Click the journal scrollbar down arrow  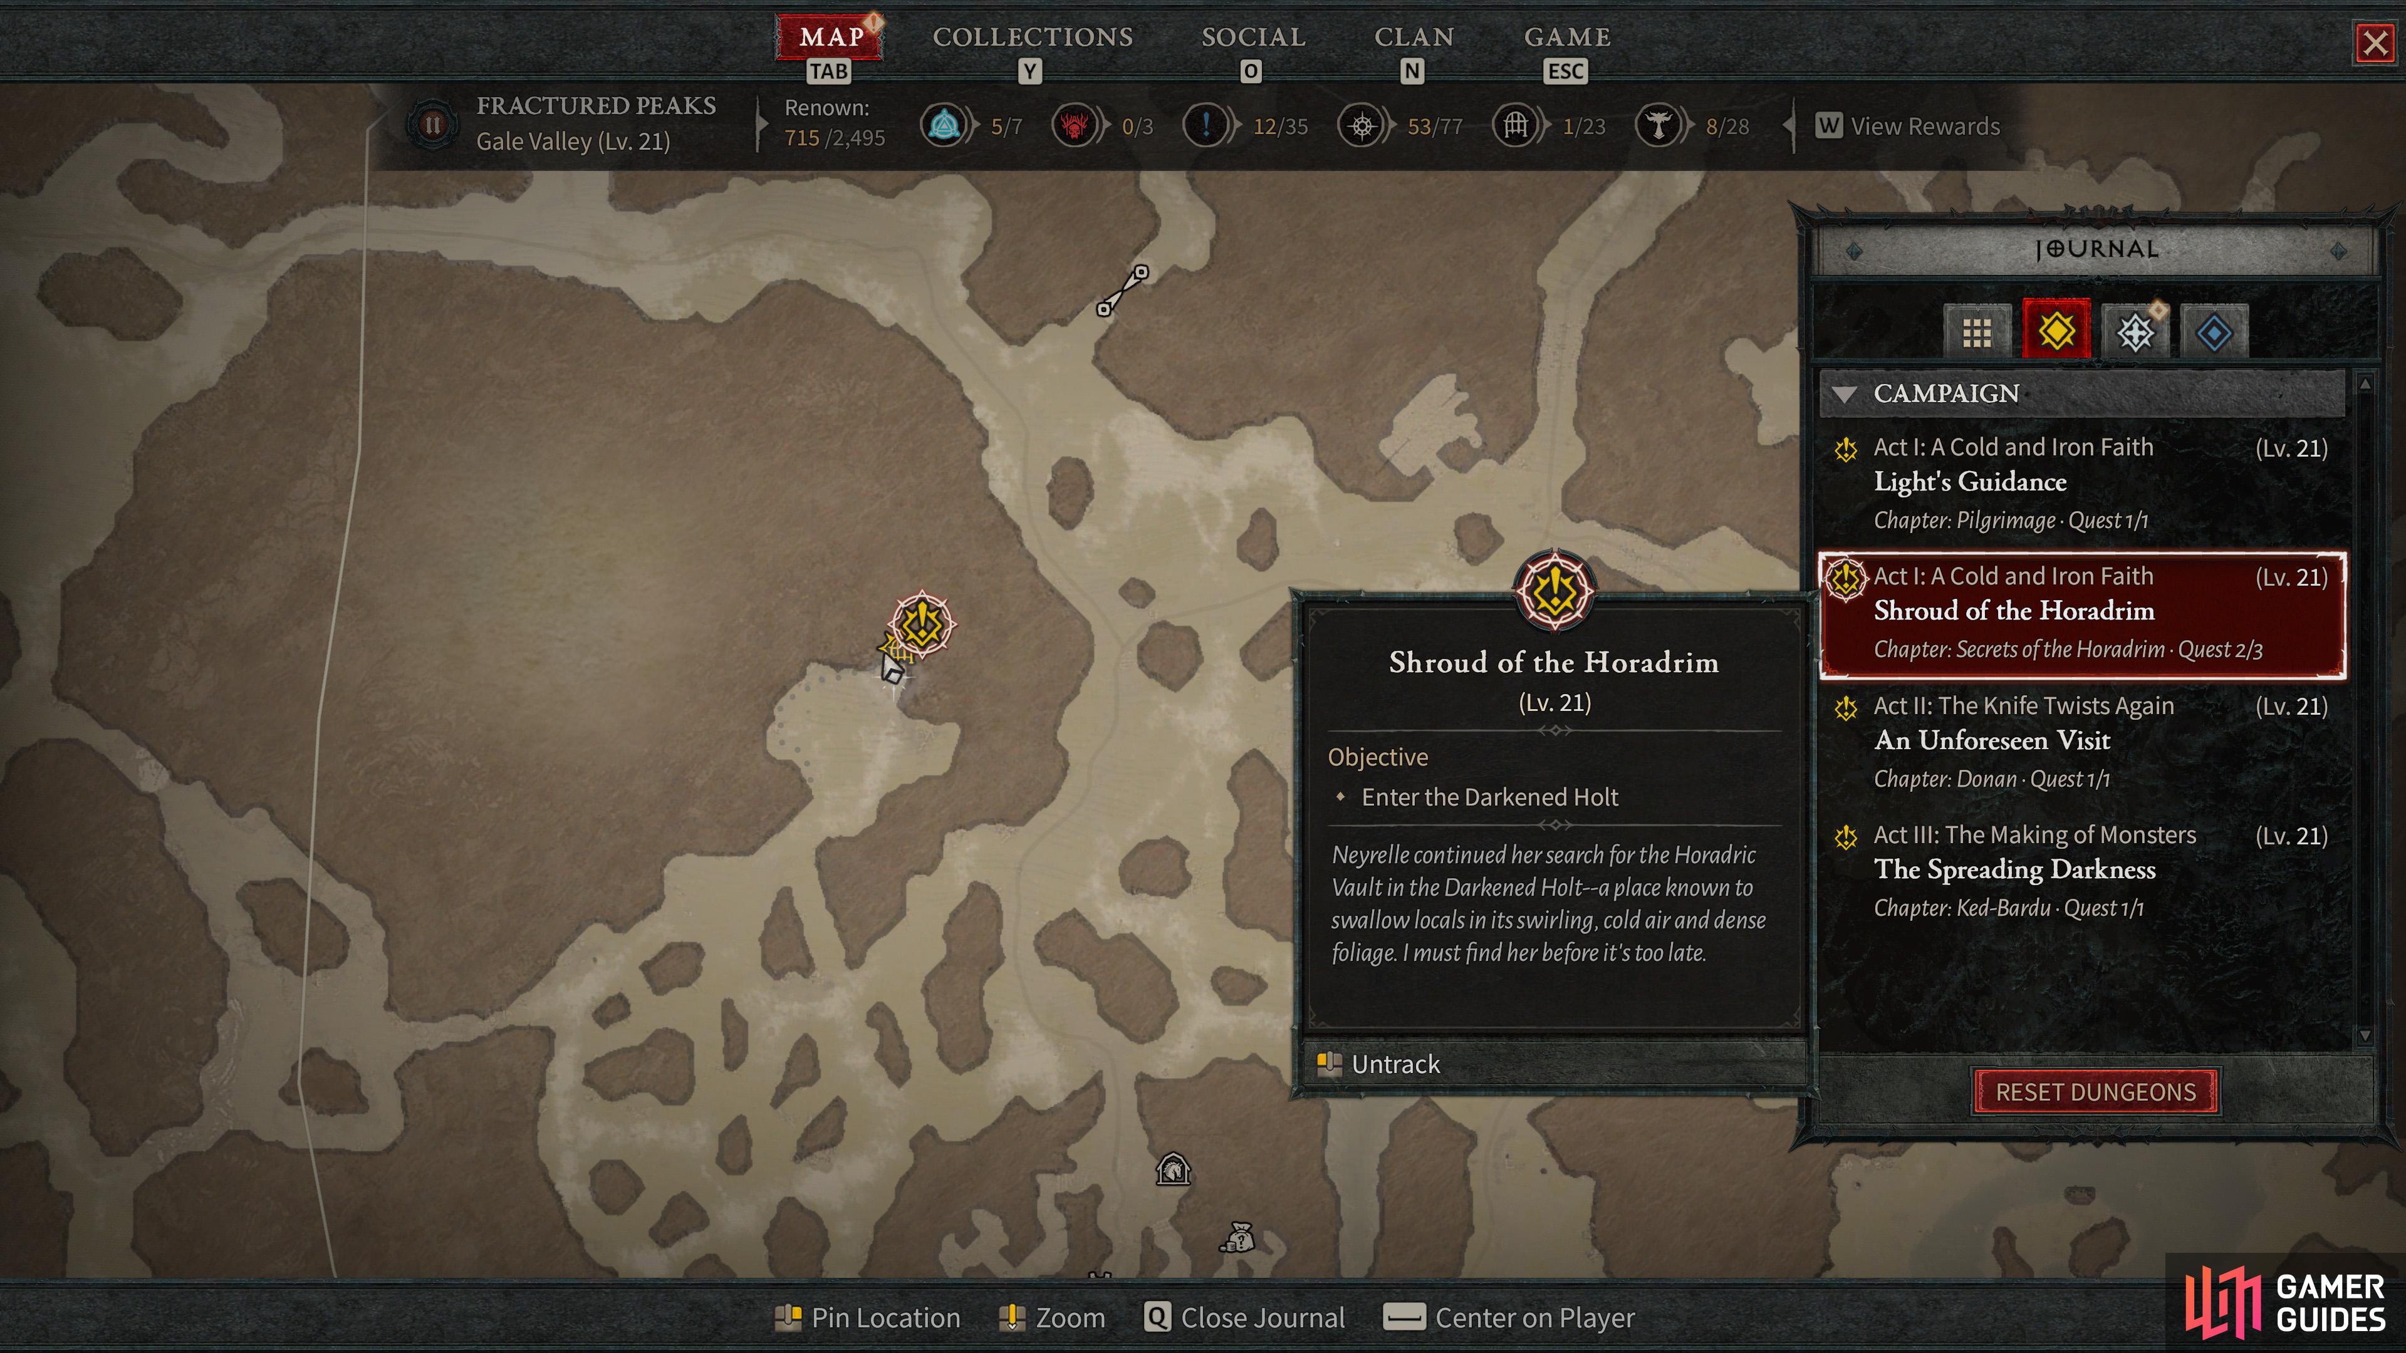click(2365, 1035)
